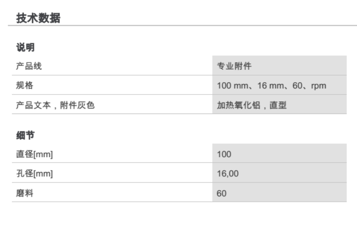
Task: Select the 直径 value 100
Action: pos(223,154)
